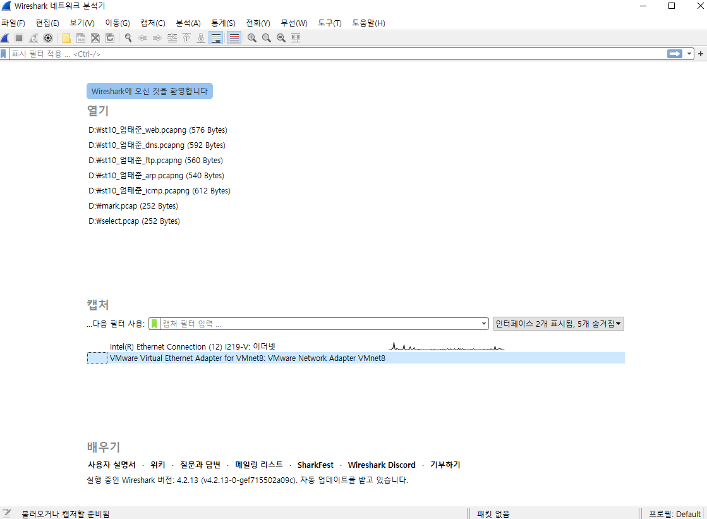Viewport: 707px width, 519px height.
Task: Click the capture filter green bookmark icon
Action: [154, 324]
